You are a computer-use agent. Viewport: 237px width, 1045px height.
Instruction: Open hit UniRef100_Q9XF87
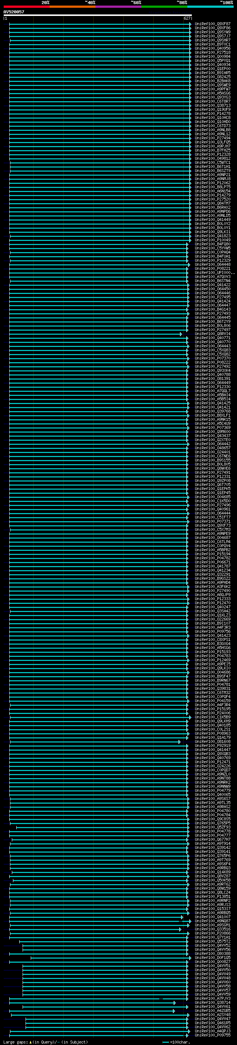[213, 24]
